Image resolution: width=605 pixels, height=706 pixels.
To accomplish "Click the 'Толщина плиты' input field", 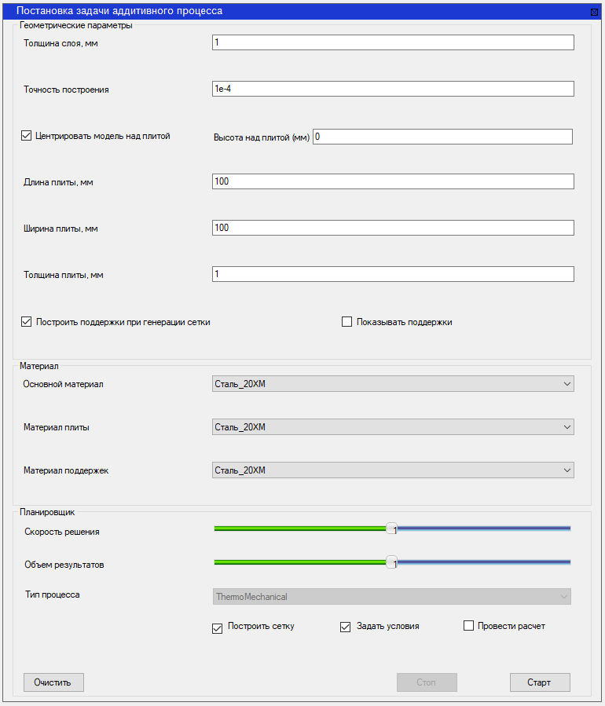I will point(393,274).
